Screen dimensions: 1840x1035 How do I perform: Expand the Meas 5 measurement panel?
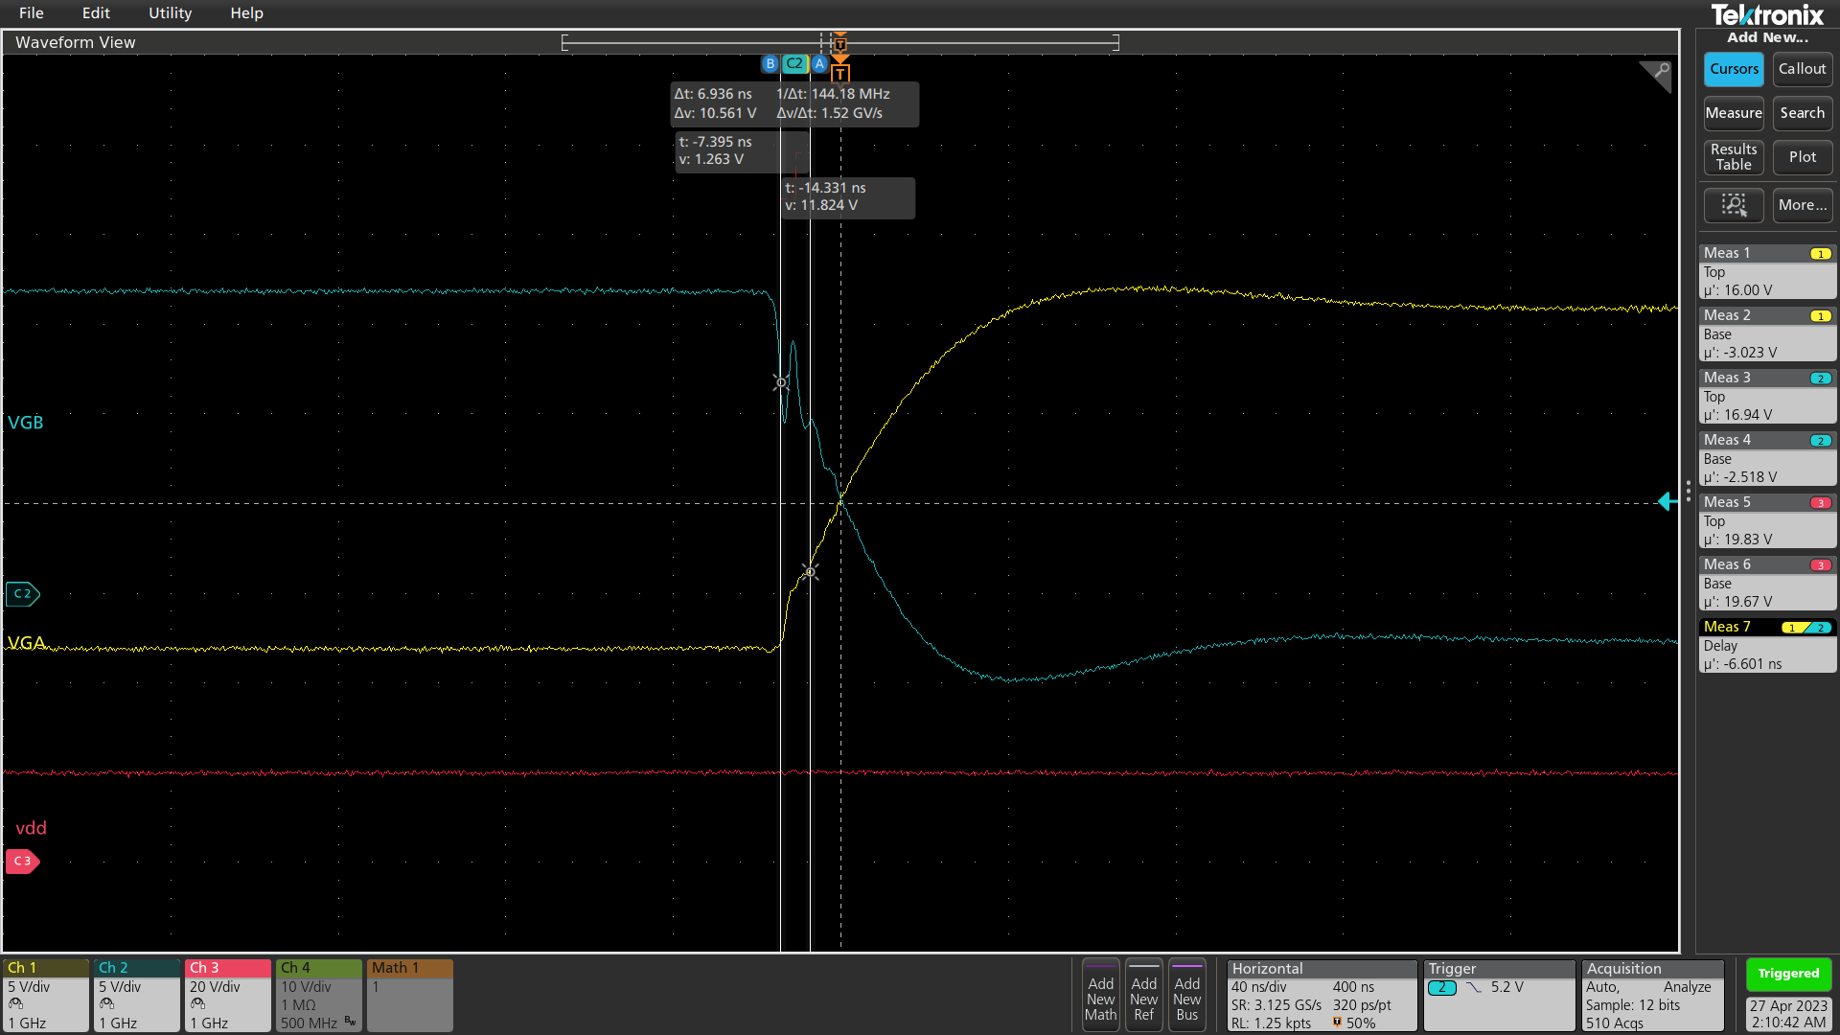pyautogui.click(x=1766, y=520)
